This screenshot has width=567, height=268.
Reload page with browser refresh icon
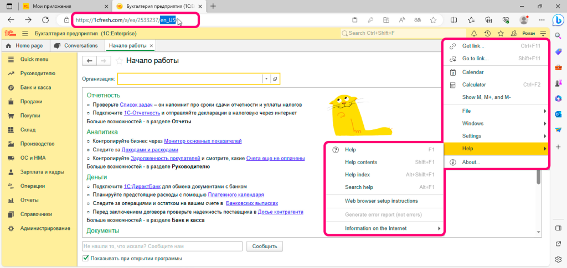[x=45, y=20]
